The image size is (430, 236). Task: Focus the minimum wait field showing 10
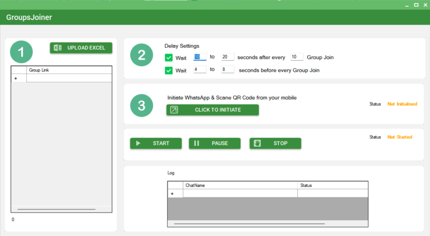199,57
